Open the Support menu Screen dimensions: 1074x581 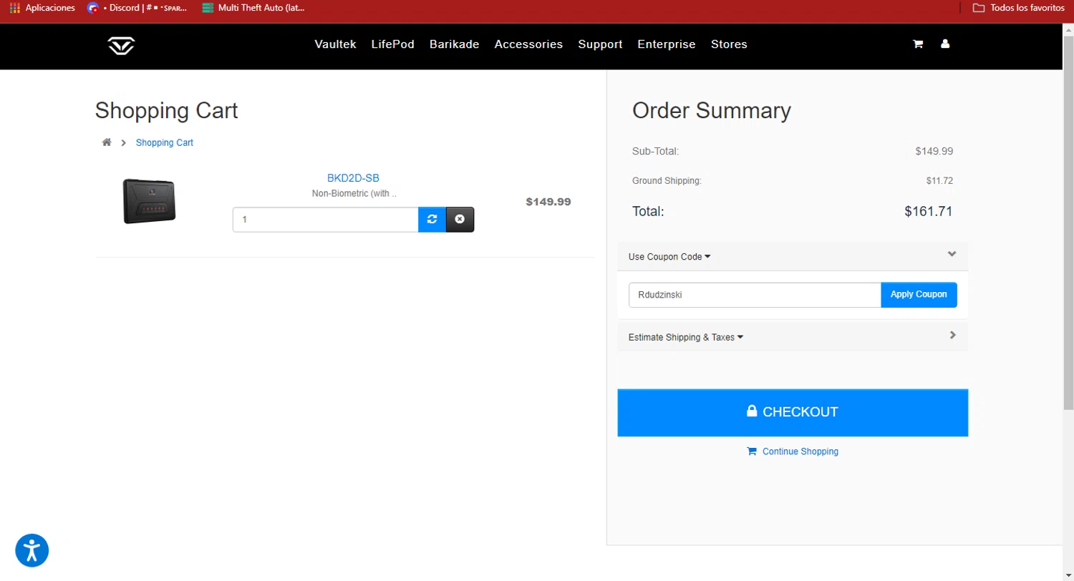point(600,44)
